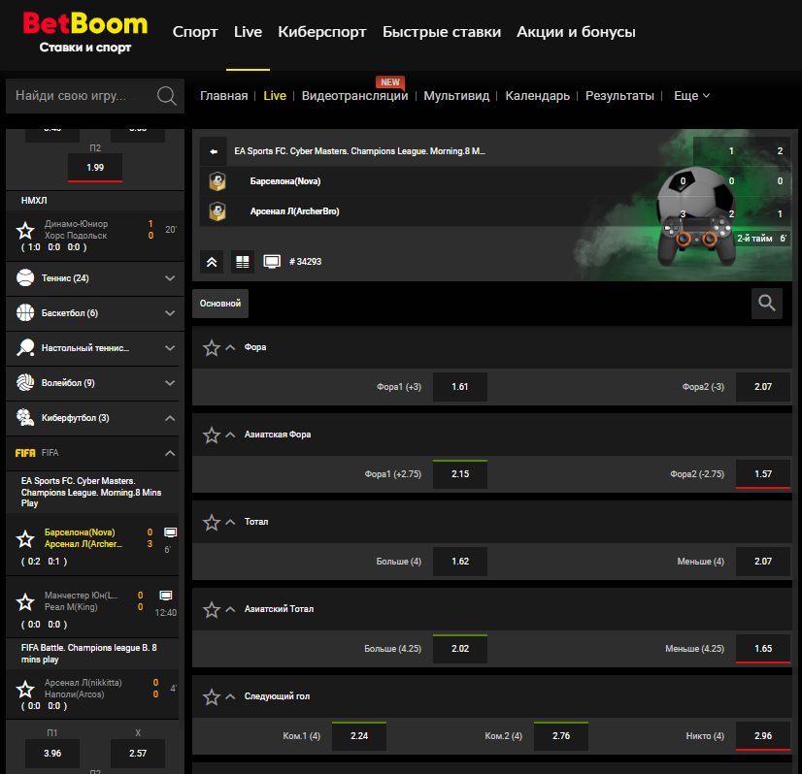
Task: Click the search magnifier in sidebar
Action: tap(167, 95)
